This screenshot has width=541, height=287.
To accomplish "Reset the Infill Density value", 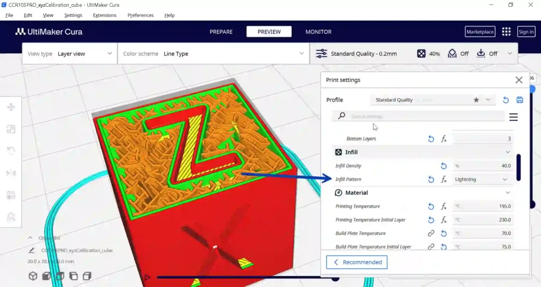I will click(x=444, y=166).
